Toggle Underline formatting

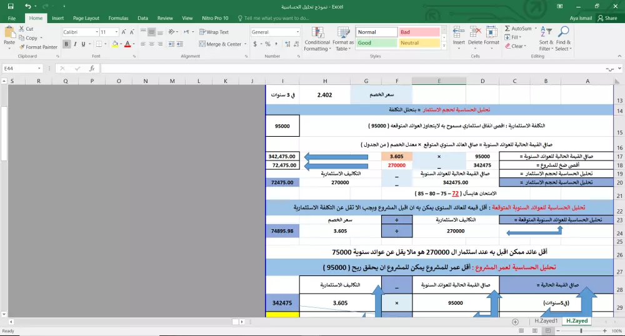[x=83, y=44]
